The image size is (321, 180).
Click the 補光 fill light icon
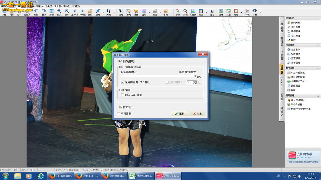pos(128,12)
